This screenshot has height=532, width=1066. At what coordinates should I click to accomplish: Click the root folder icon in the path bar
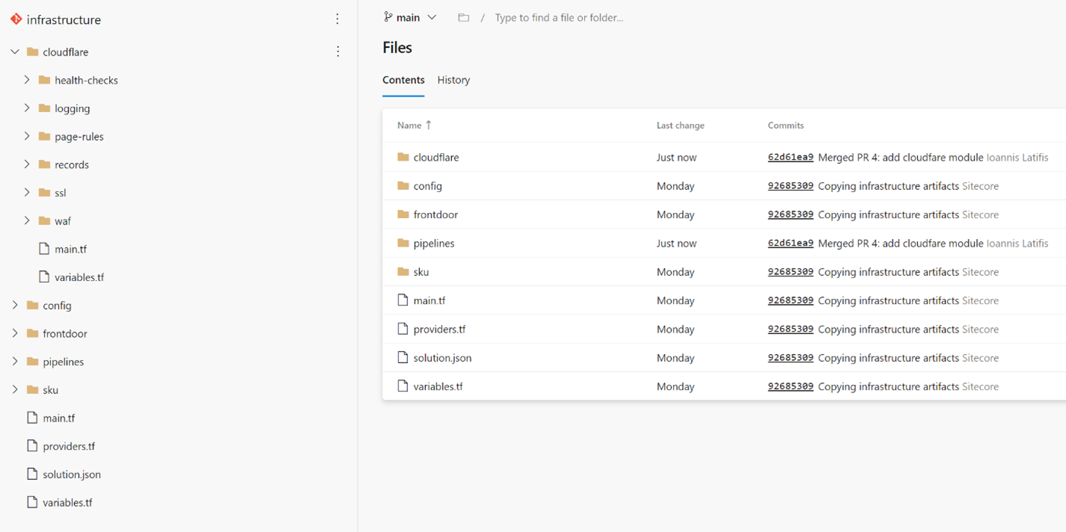pyautogui.click(x=463, y=17)
